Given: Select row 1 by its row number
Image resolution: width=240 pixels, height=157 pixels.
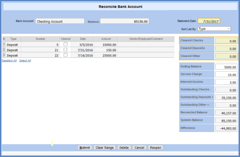Looking at the screenshot, I should (x=4, y=44).
